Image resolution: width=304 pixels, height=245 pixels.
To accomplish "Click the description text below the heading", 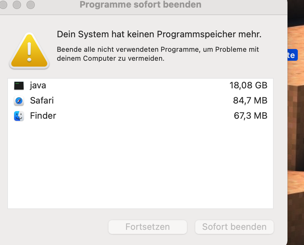I will coord(158,54).
